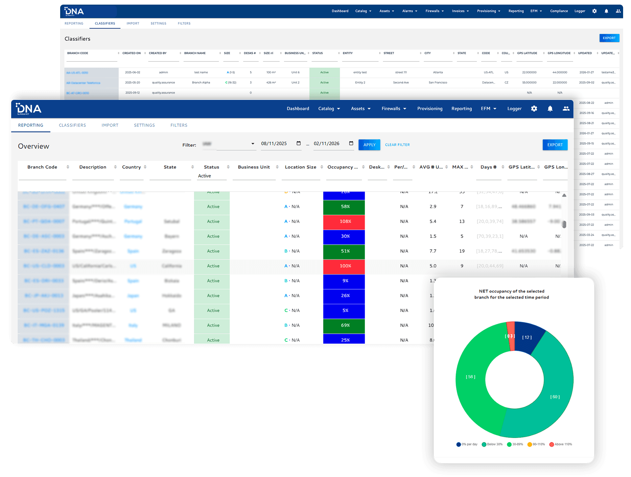Open Settings tab in front window

point(144,125)
